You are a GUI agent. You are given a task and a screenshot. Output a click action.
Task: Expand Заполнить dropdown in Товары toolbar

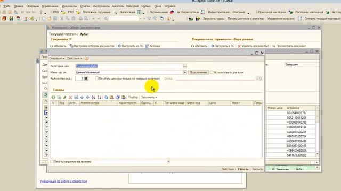[x=149, y=98]
